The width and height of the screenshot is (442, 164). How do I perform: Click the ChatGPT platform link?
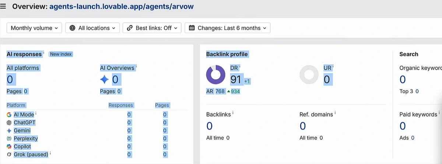25,123
